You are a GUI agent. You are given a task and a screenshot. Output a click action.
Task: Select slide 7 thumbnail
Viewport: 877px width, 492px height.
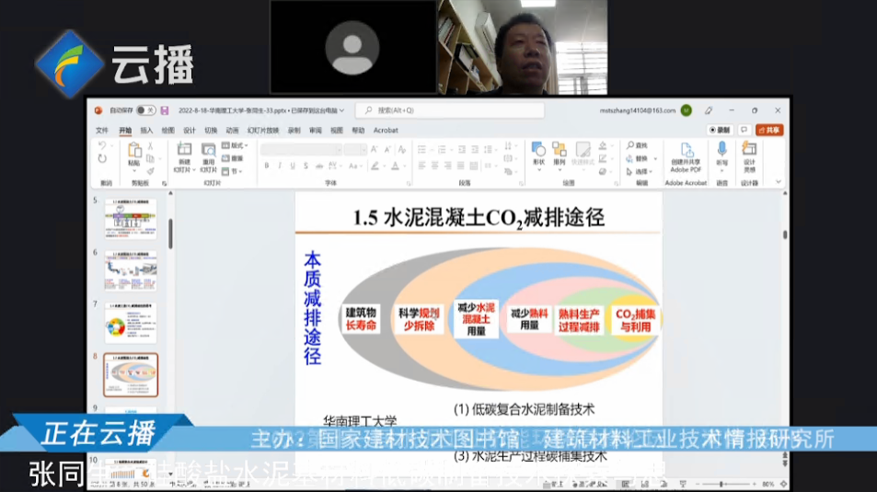pos(131,323)
